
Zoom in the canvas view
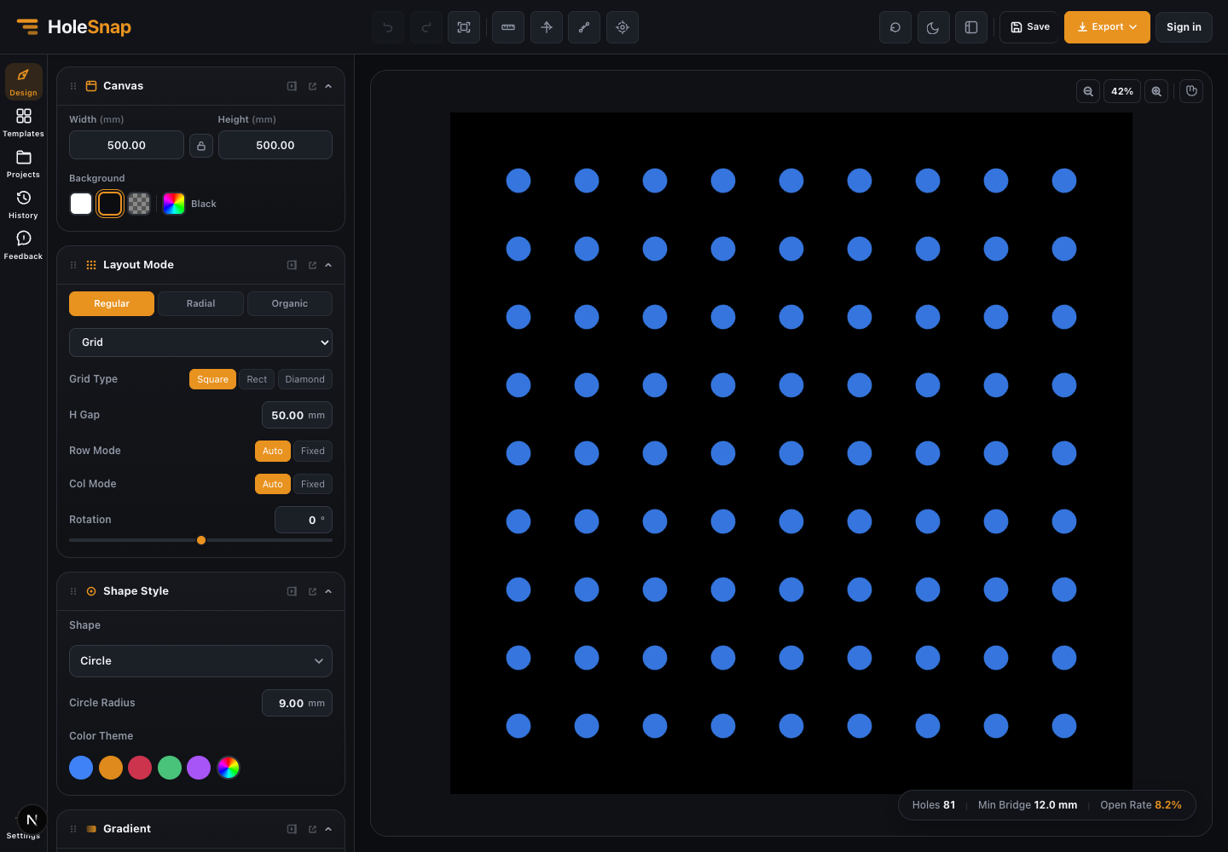pyautogui.click(x=1156, y=91)
